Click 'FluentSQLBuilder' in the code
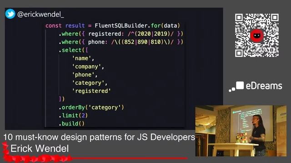Image resolution: width=291 pixels, height=163 pixels. pos(122,25)
